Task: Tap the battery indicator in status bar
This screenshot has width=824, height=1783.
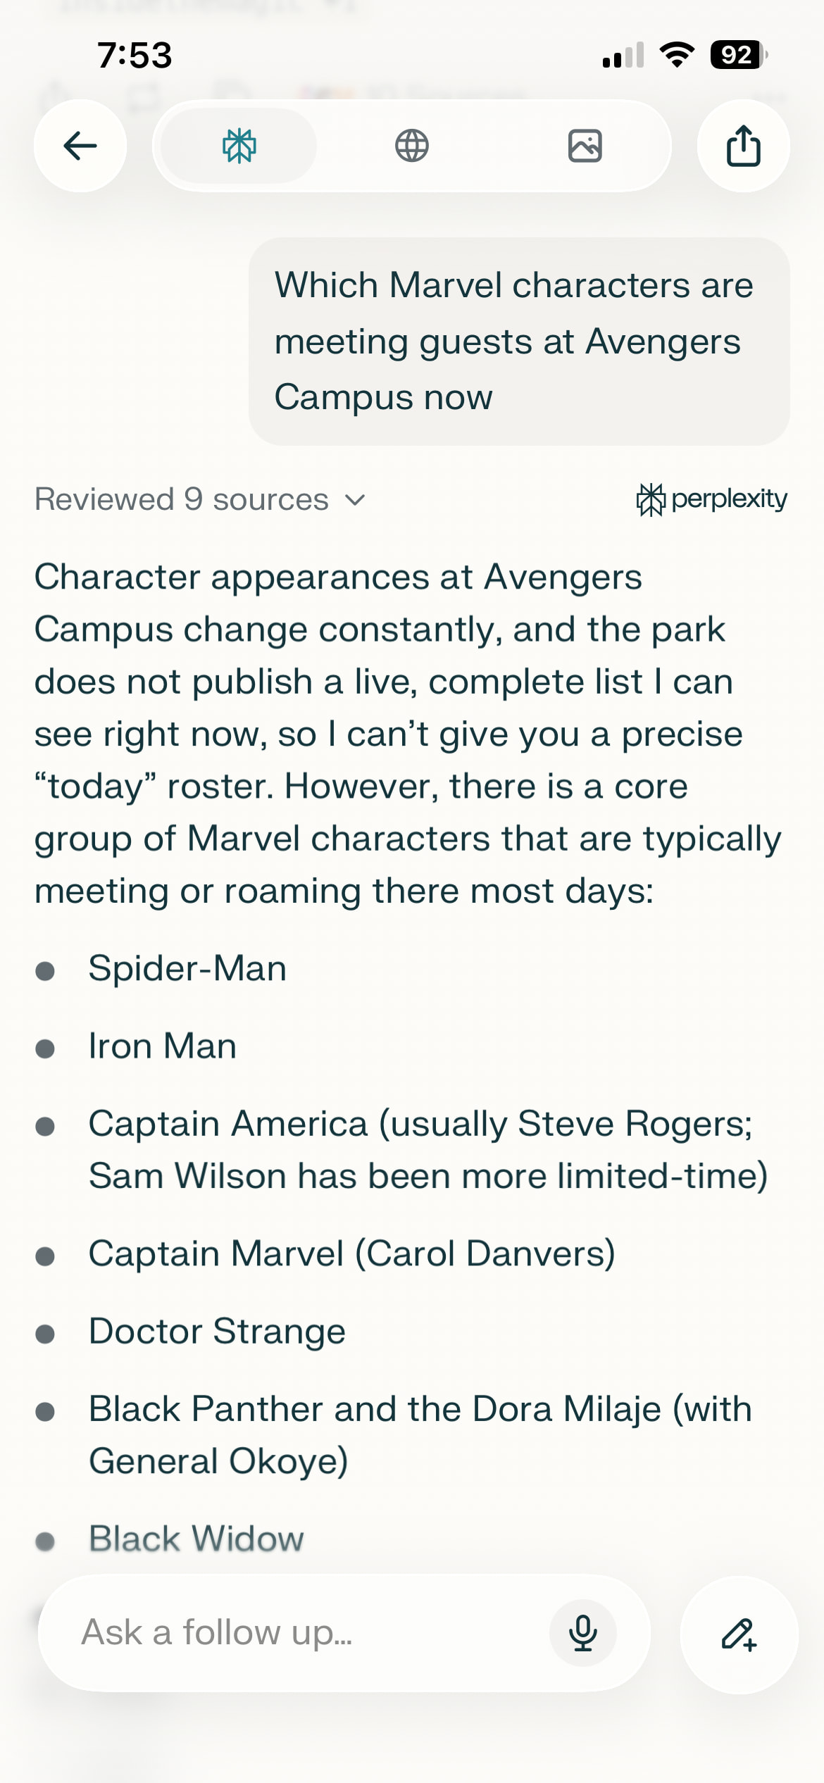Action: (738, 55)
